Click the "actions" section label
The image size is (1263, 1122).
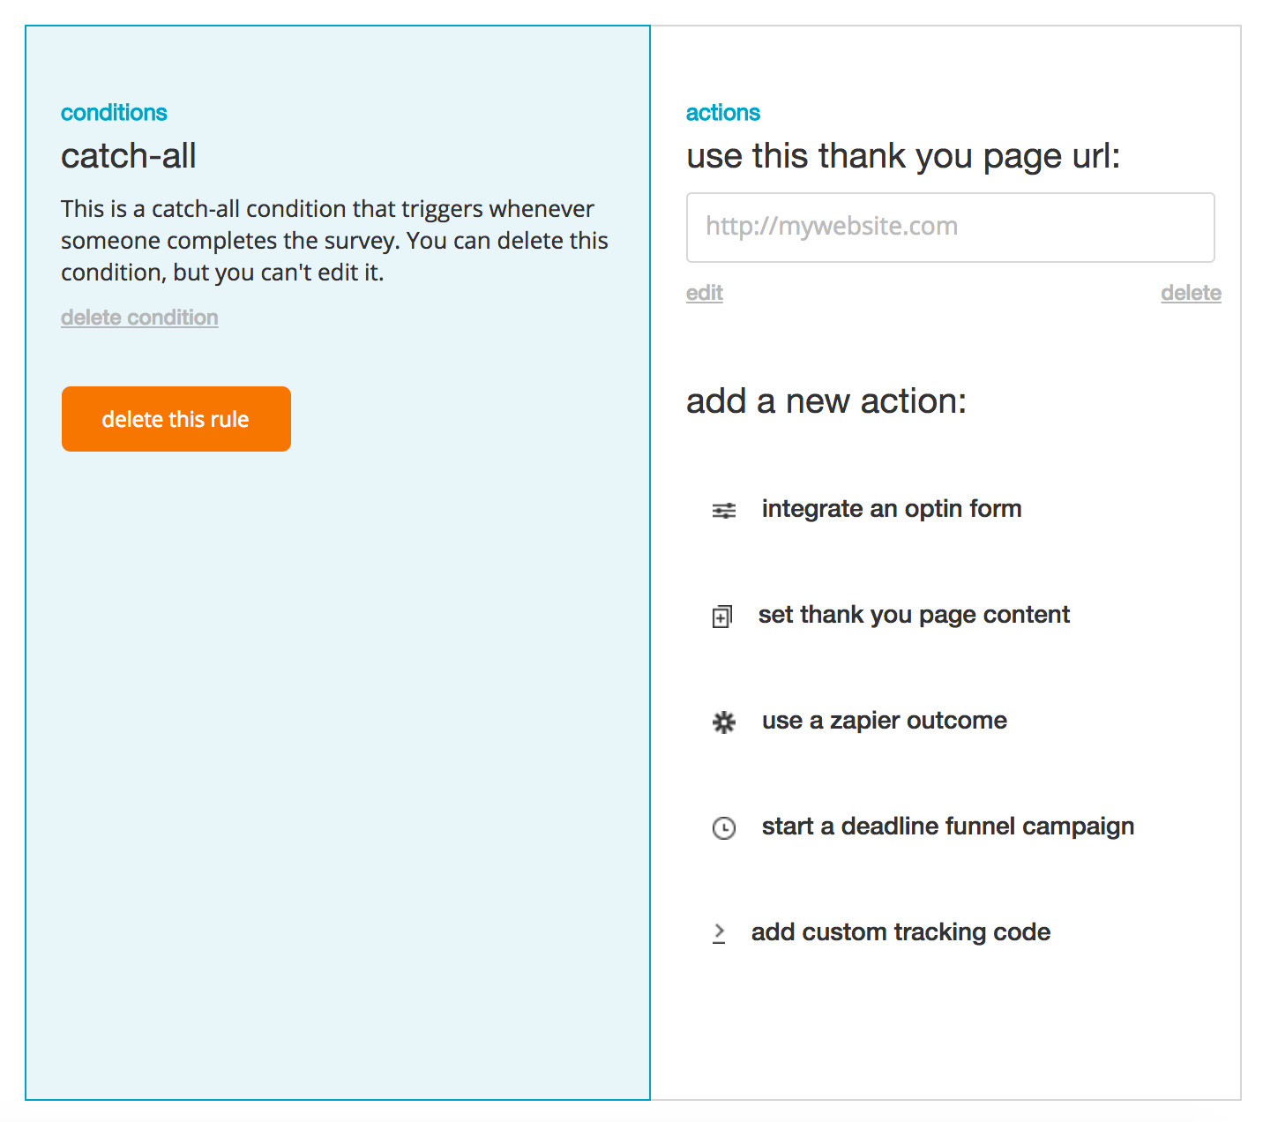tap(723, 113)
